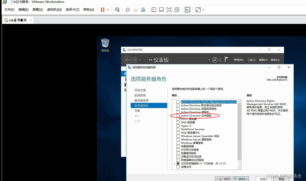Send Ctrl+Alt+Del to the VM icon
The width and height of the screenshot is (306, 181).
[117, 10]
